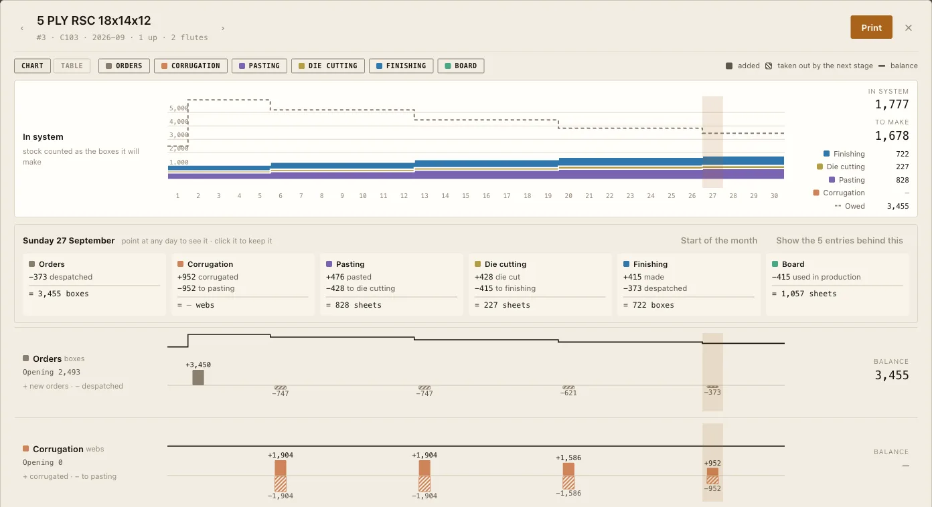The image size is (932, 507).
Task: Switch to the CHART view
Action: point(32,66)
